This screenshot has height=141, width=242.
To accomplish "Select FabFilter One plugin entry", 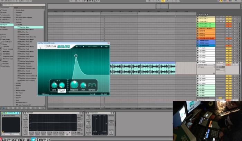I will point(24,32).
